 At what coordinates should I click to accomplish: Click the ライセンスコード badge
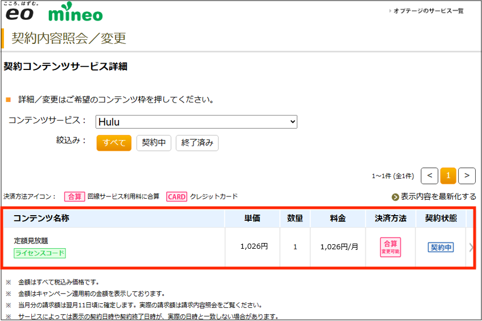click(x=40, y=253)
